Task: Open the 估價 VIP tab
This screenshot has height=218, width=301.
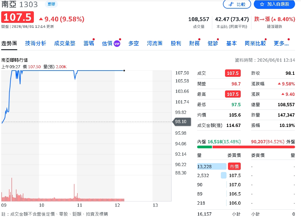Action: 111,44
